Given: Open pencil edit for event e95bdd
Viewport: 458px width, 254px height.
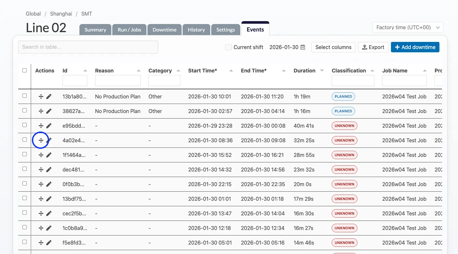Looking at the screenshot, I should pyautogui.click(x=49, y=126).
